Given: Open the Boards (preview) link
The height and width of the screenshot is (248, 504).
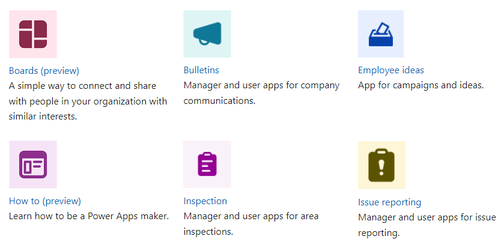Looking at the screenshot, I should (44, 70).
